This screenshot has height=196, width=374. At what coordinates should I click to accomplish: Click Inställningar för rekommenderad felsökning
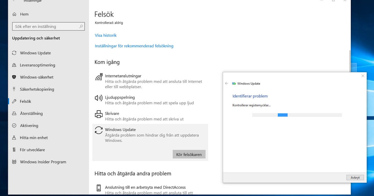click(x=134, y=46)
